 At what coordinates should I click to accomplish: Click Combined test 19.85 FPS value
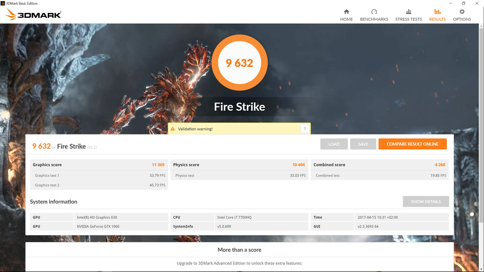pyautogui.click(x=438, y=175)
